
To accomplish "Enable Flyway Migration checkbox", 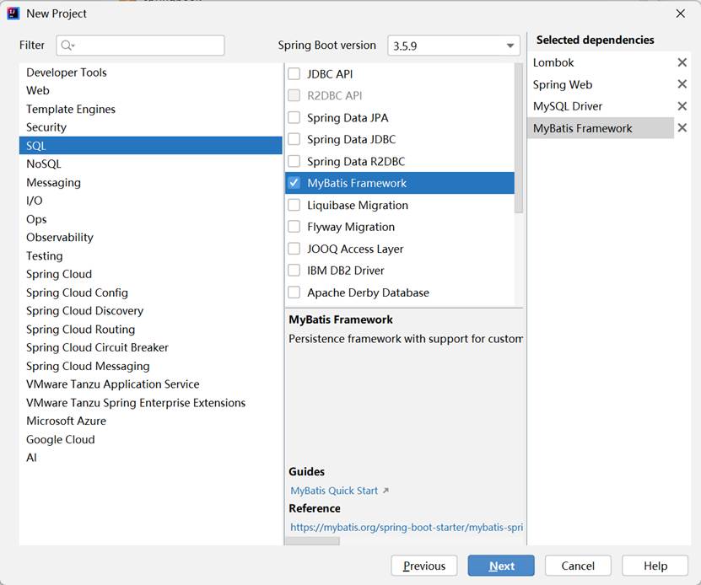I will click(294, 227).
